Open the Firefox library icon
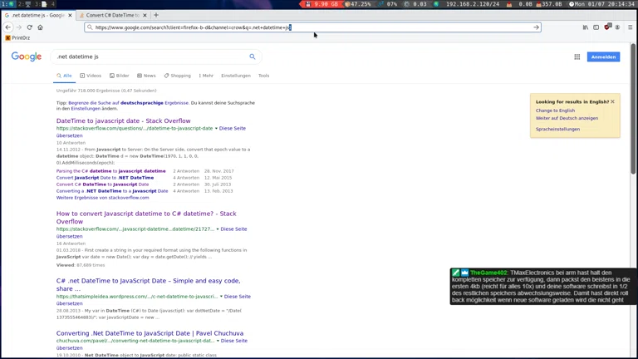Viewport: 638px width, 359px height. pyautogui.click(x=586, y=27)
